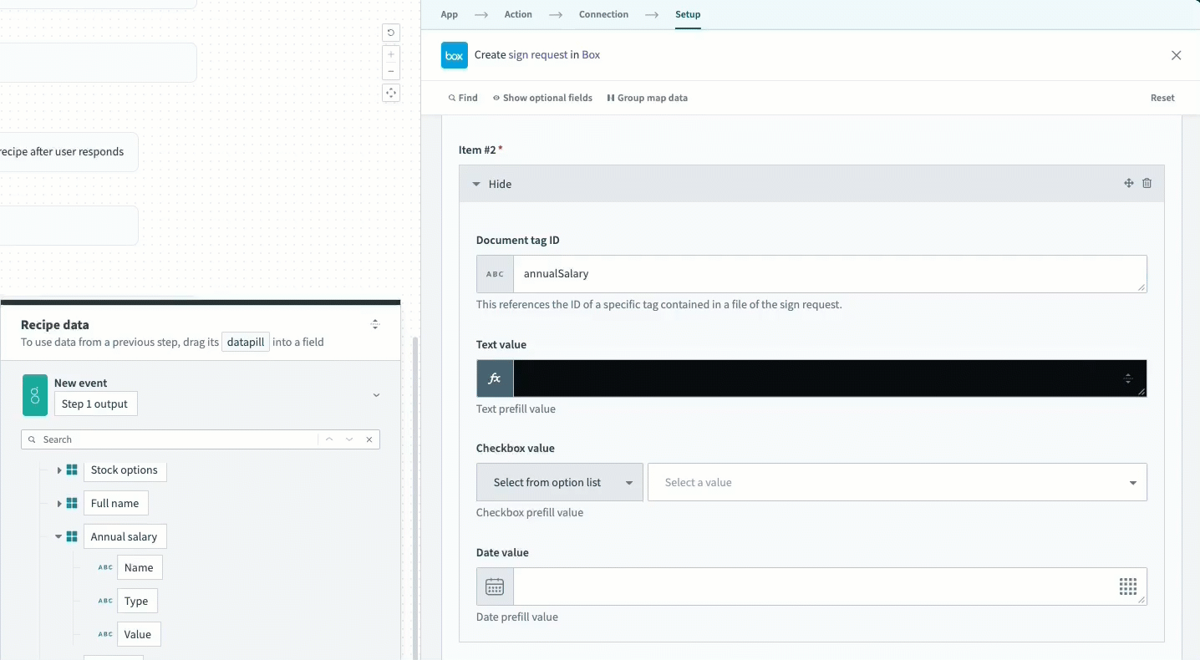Click the date picker grid icon in Date value
1200x660 pixels.
point(1128,586)
